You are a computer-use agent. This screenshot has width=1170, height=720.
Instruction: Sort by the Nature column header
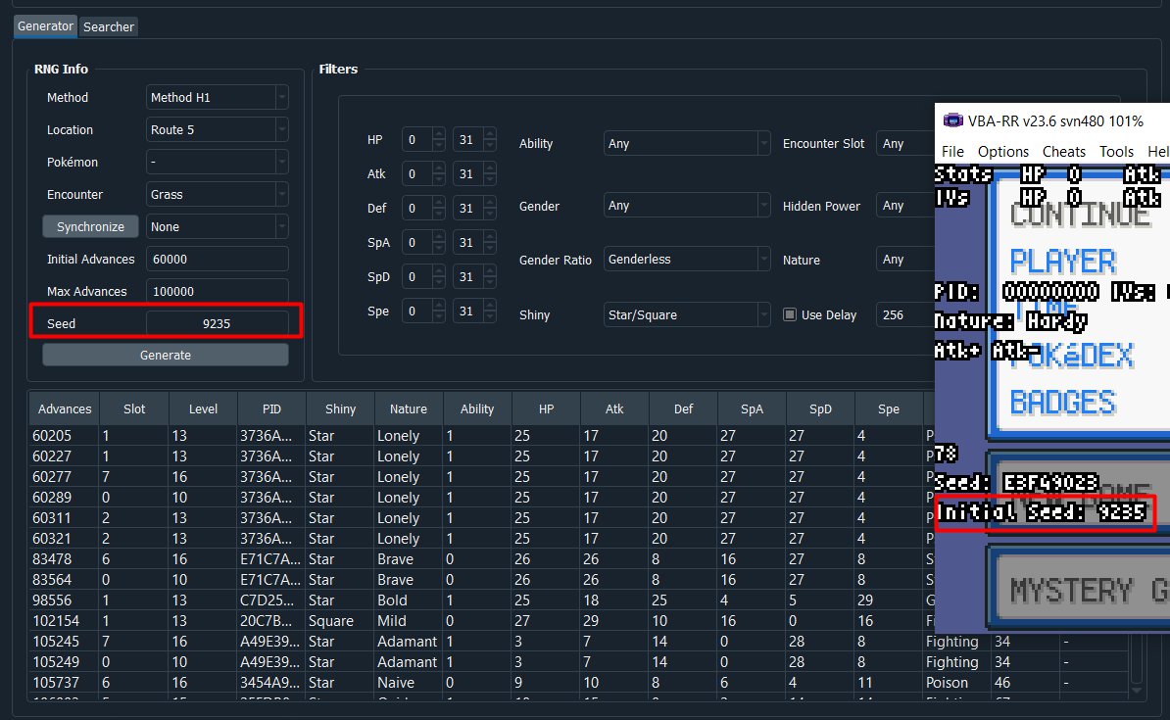409,408
